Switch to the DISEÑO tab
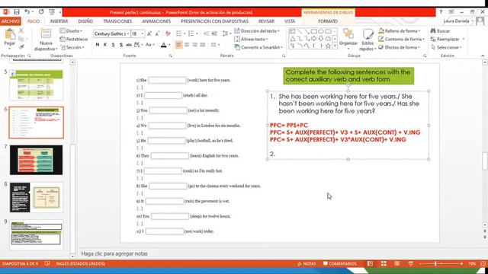Viewport: 488px width, 274px height. 85,21
